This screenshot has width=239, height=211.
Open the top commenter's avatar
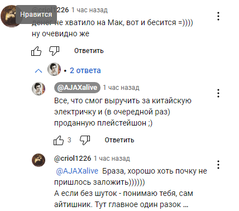coord(10,16)
